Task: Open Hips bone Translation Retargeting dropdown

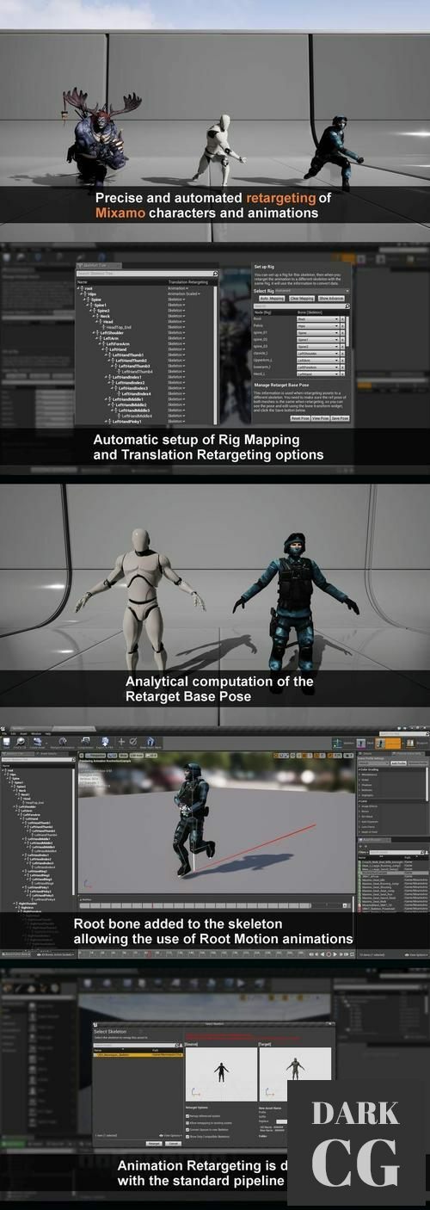Action: pos(183,293)
